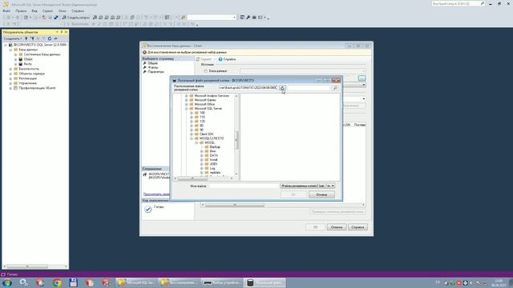
Task: Open the Правка menu
Action: pos(21,10)
